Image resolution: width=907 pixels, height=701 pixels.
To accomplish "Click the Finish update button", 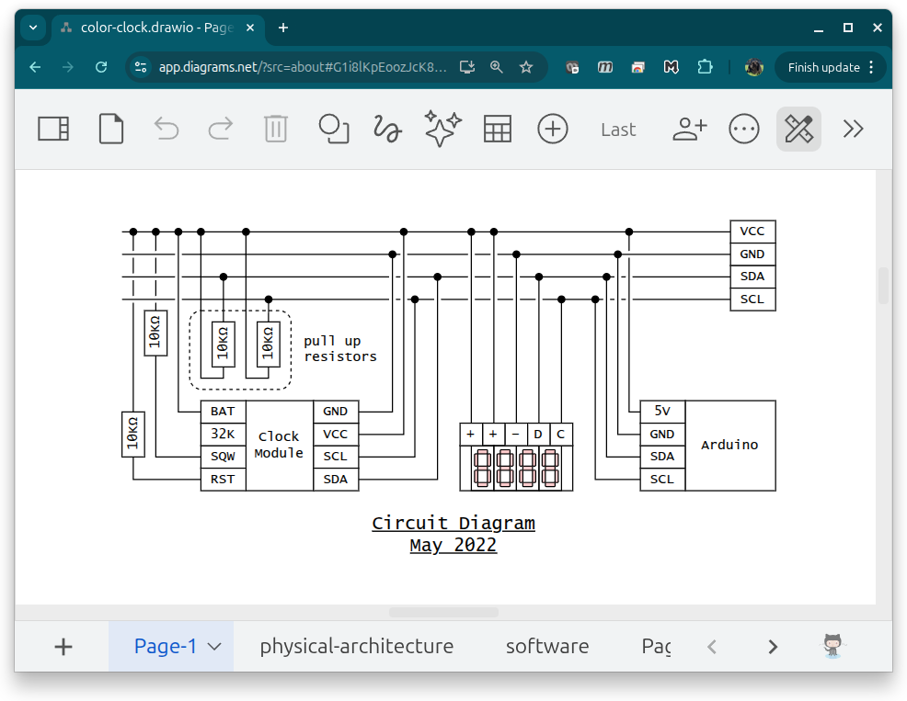I will 823,68.
